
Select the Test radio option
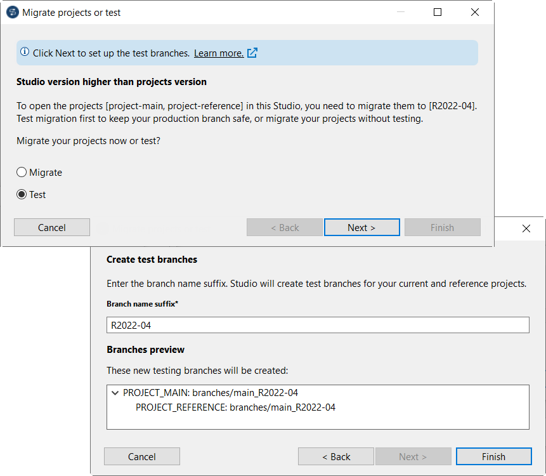pyautogui.click(x=22, y=195)
